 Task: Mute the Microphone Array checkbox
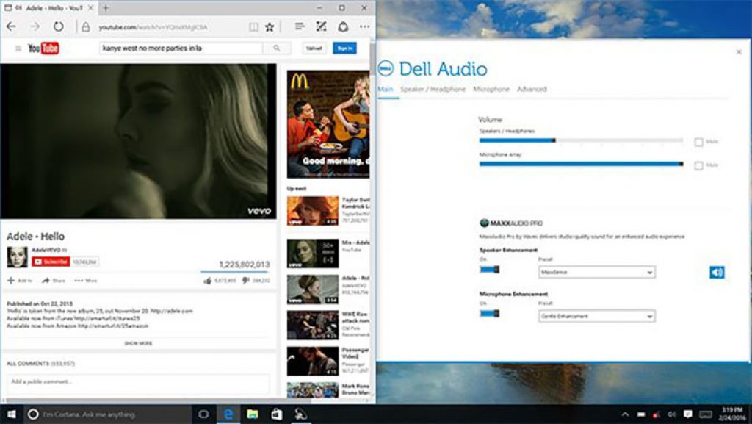(699, 165)
